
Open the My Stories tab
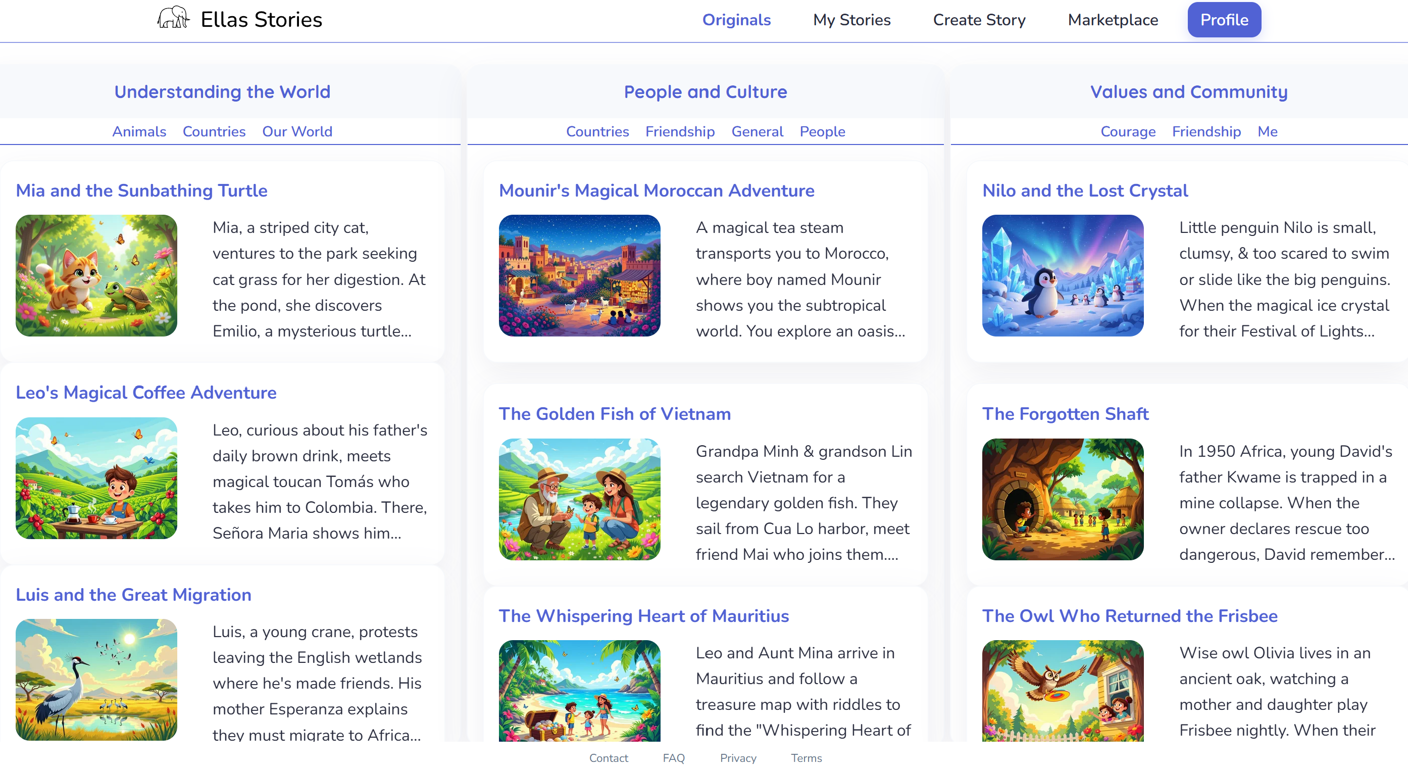851,20
